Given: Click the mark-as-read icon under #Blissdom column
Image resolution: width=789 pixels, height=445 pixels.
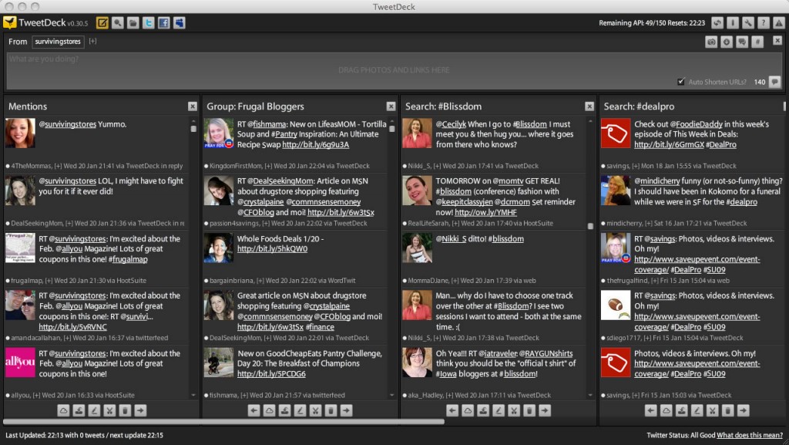Looking at the screenshot, I should point(483,411).
